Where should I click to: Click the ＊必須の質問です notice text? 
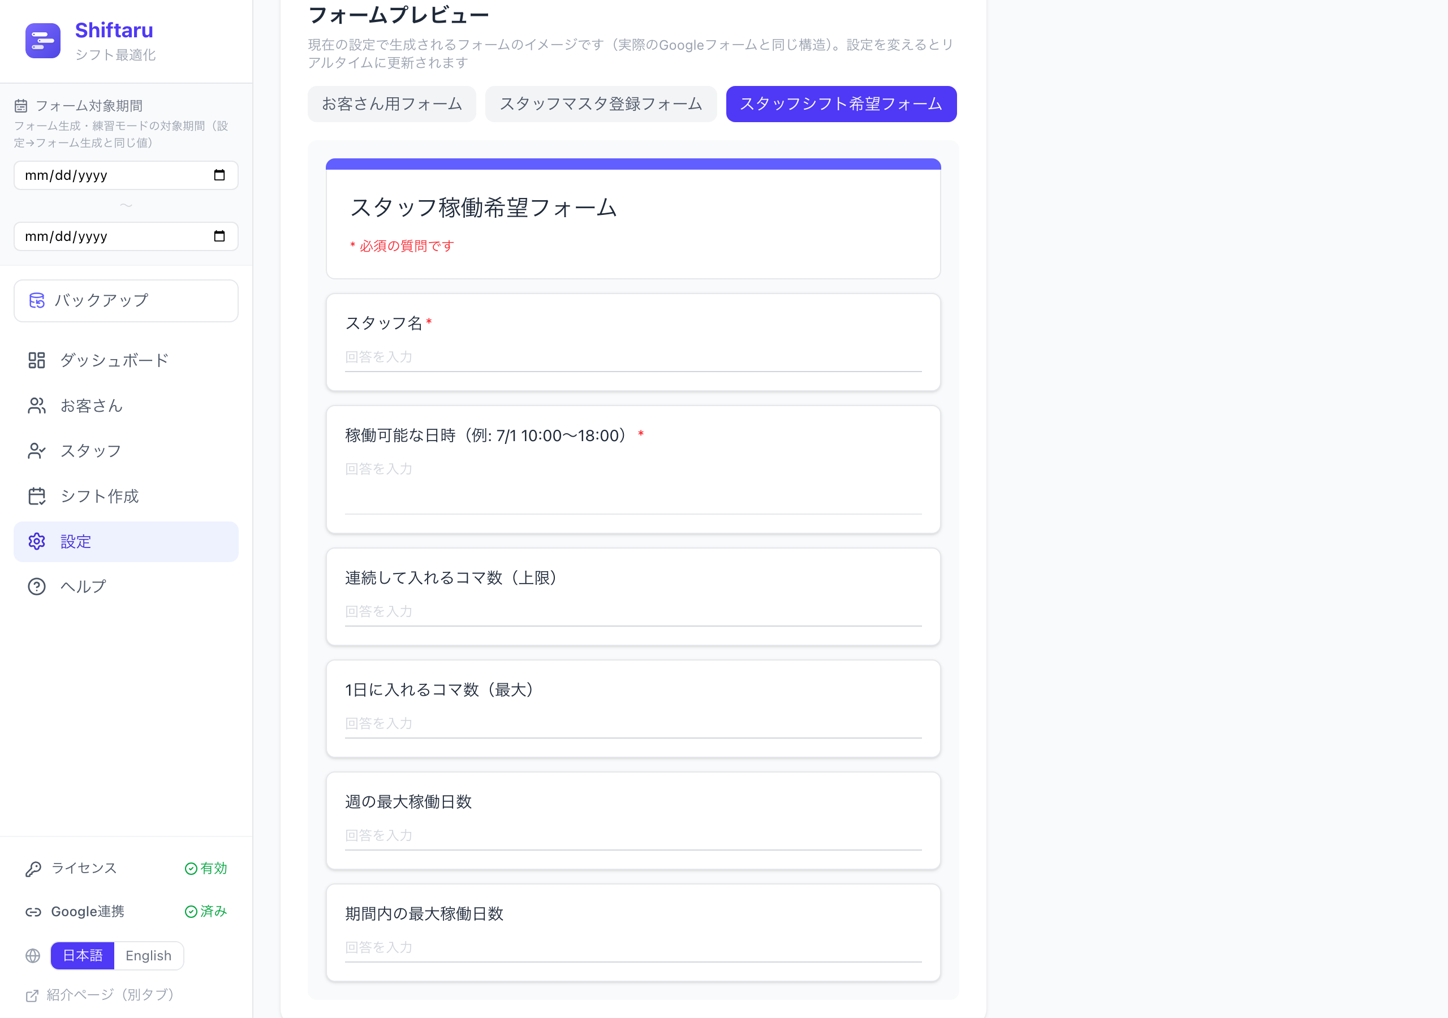pyautogui.click(x=402, y=246)
